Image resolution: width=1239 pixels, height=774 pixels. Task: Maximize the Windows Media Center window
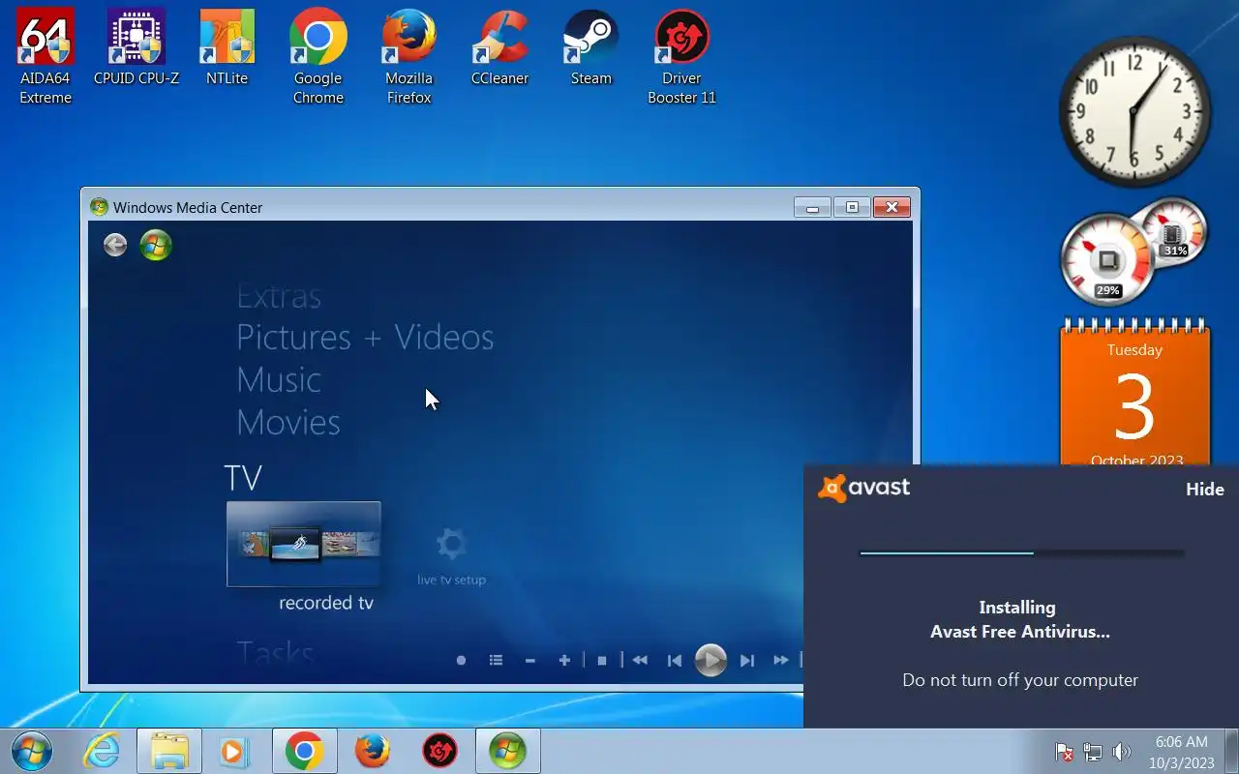852,207
